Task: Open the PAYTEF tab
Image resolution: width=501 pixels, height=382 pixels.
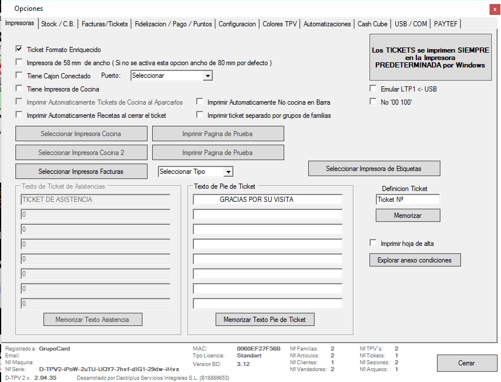Action: pyautogui.click(x=446, y=24)
